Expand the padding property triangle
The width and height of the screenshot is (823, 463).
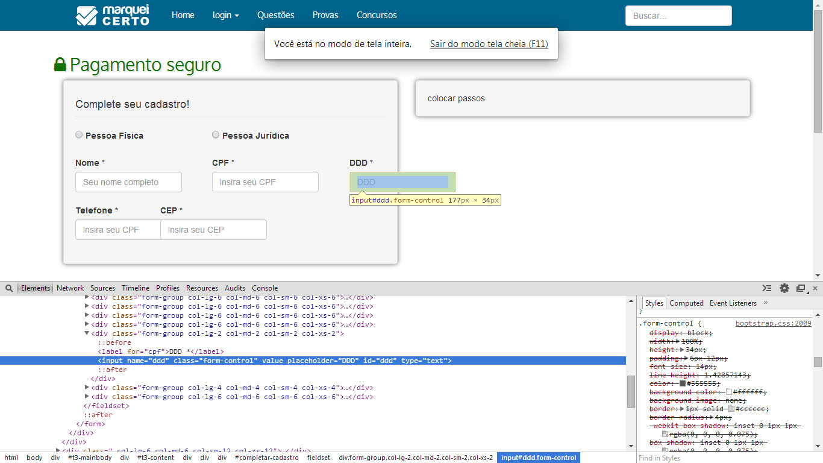pyautogui.click(x=685, y=358)
